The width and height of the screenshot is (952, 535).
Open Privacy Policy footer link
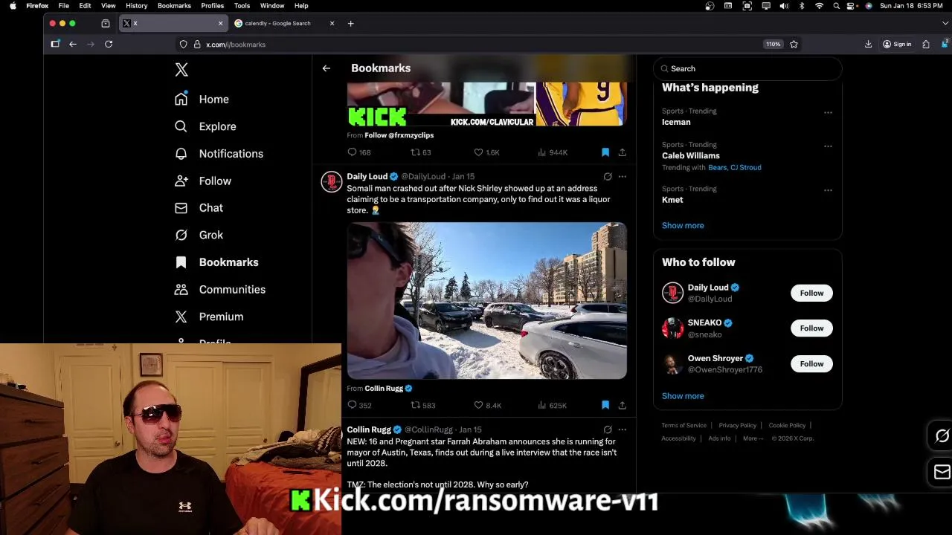pyautogui.click(x=738, y=426)
